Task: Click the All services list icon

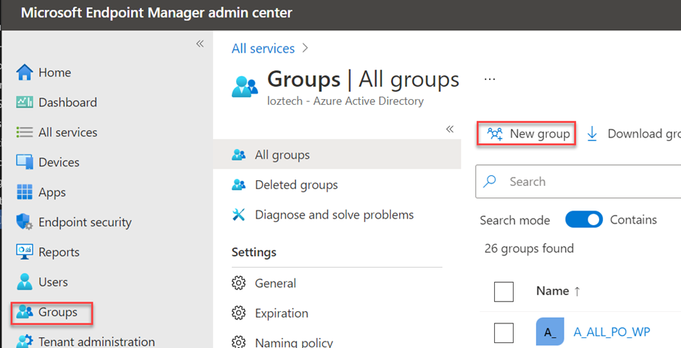Action: coord(25,132)
